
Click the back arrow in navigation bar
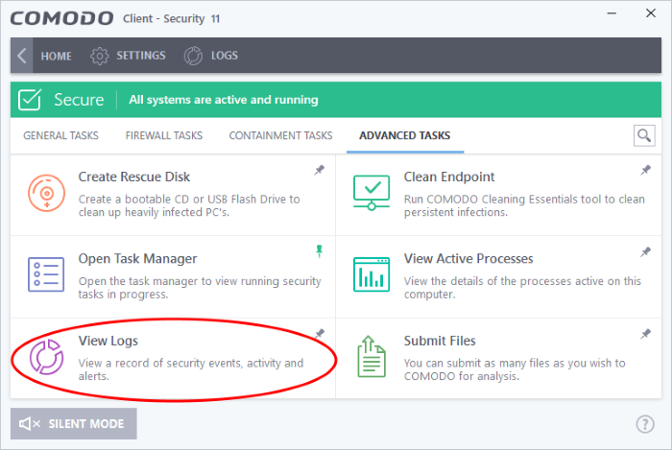21,56
